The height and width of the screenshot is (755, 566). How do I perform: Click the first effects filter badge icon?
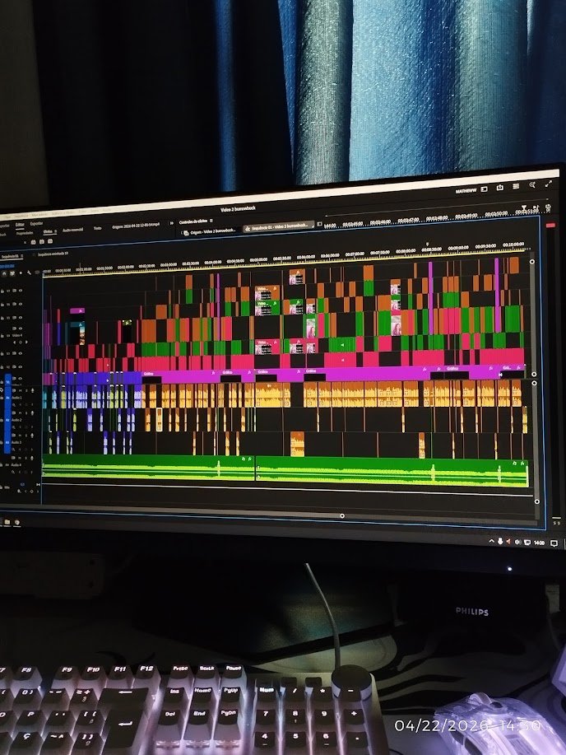(33, 241)
